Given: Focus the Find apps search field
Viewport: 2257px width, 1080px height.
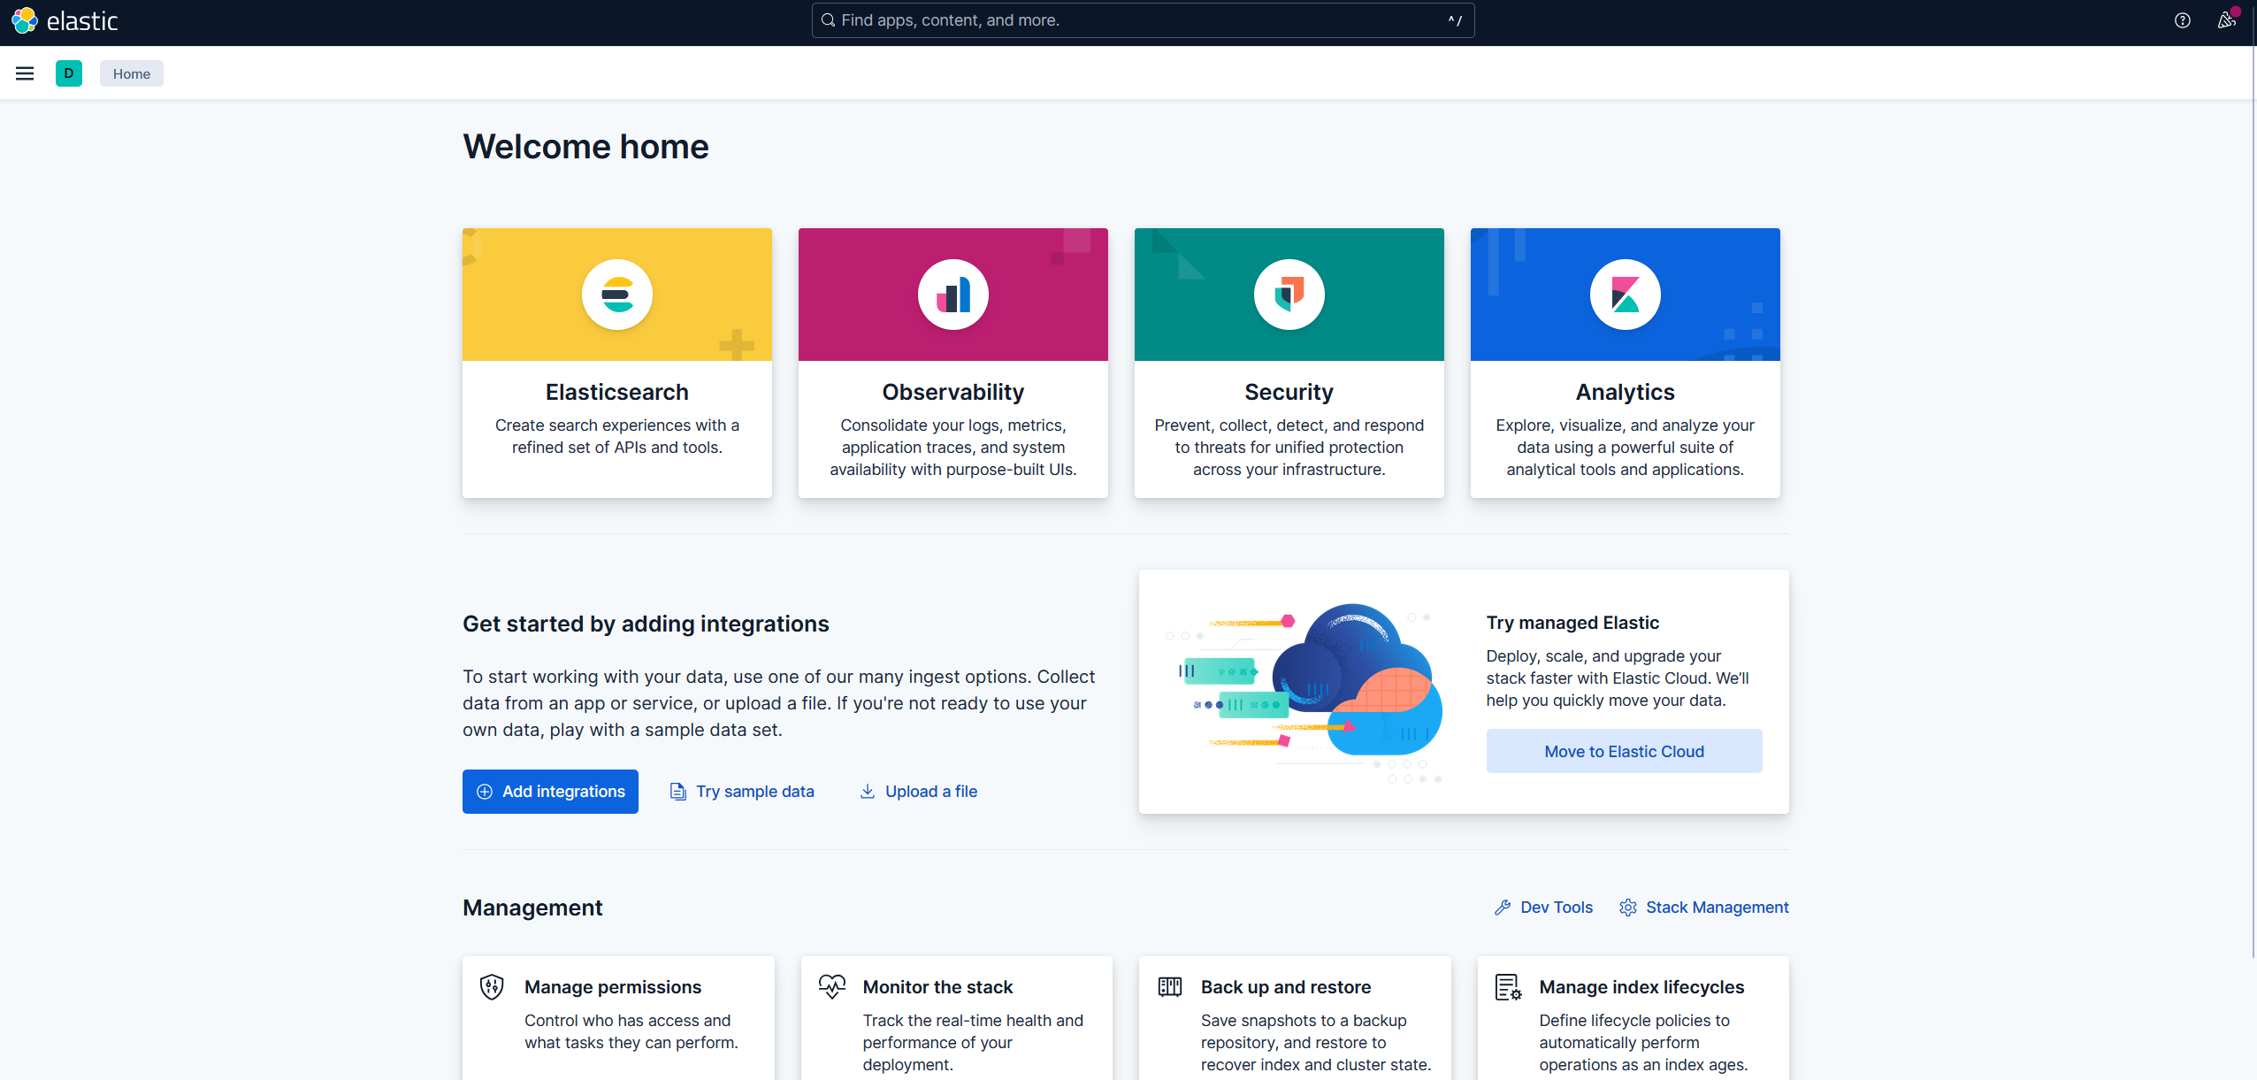Looking at the screenshot, I should [x=1141, y=20].
